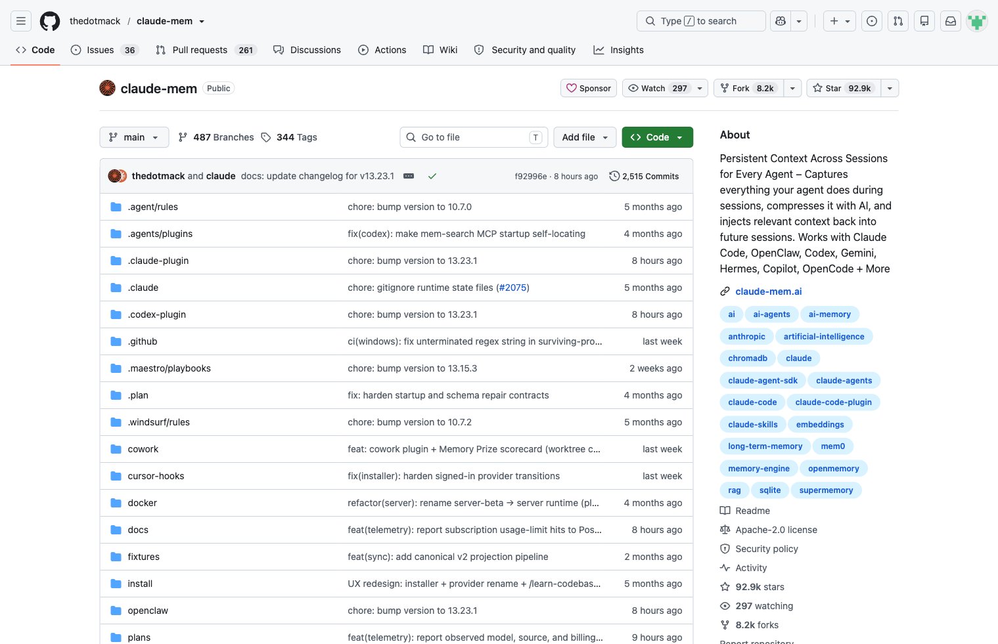Open the issues inbox icon in header
The height and width of the screenshot is (644, 998).
coord(872,21)
